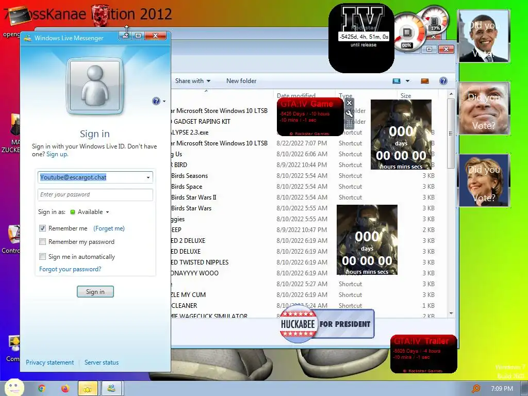Select the ALYPSE 2.3.exe file row
528x396 pixels.
(305, 133)
